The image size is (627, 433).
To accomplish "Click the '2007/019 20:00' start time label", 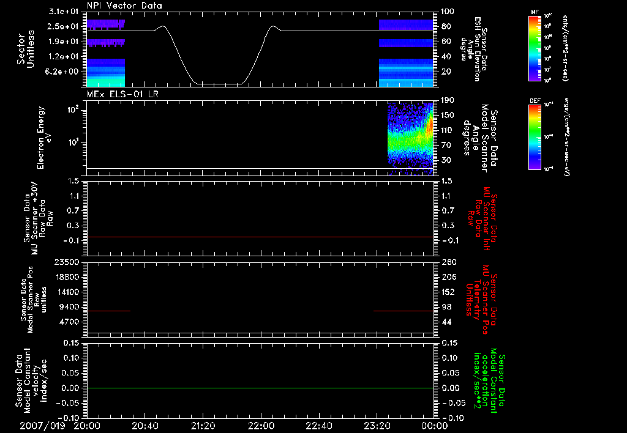I will point(61,426).
